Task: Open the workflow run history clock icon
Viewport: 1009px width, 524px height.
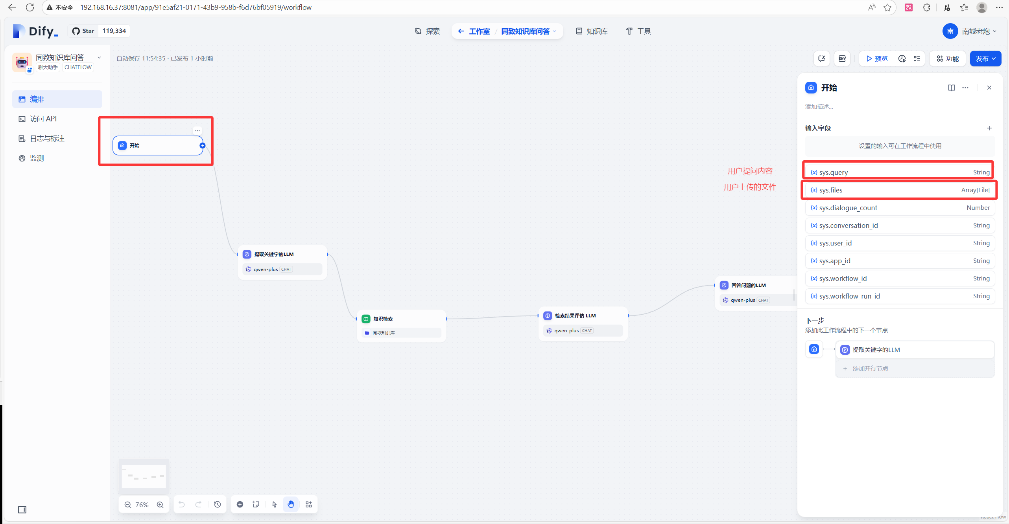Action: tap(902, 58)
